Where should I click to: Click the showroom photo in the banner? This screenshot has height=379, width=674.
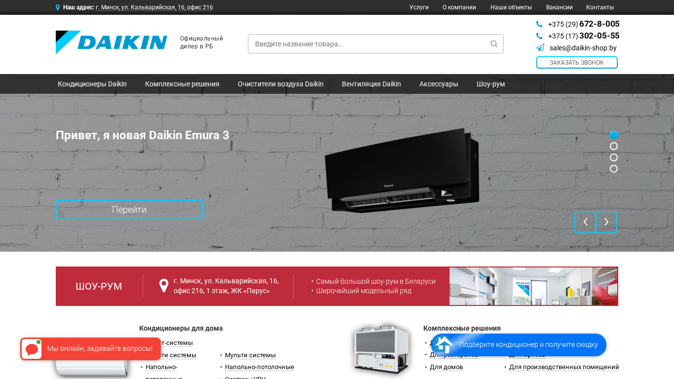point(533,286)
